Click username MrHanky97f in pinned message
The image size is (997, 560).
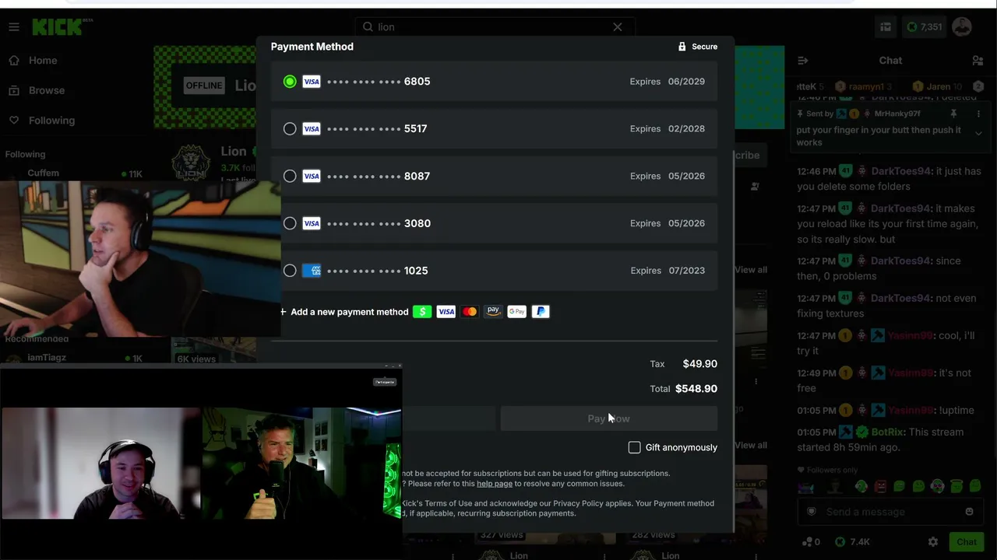(x=897, y=114)
